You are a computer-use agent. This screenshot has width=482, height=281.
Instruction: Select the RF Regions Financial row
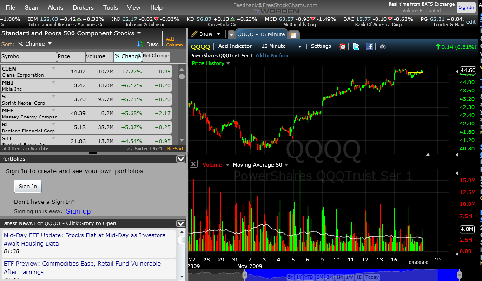86,127
